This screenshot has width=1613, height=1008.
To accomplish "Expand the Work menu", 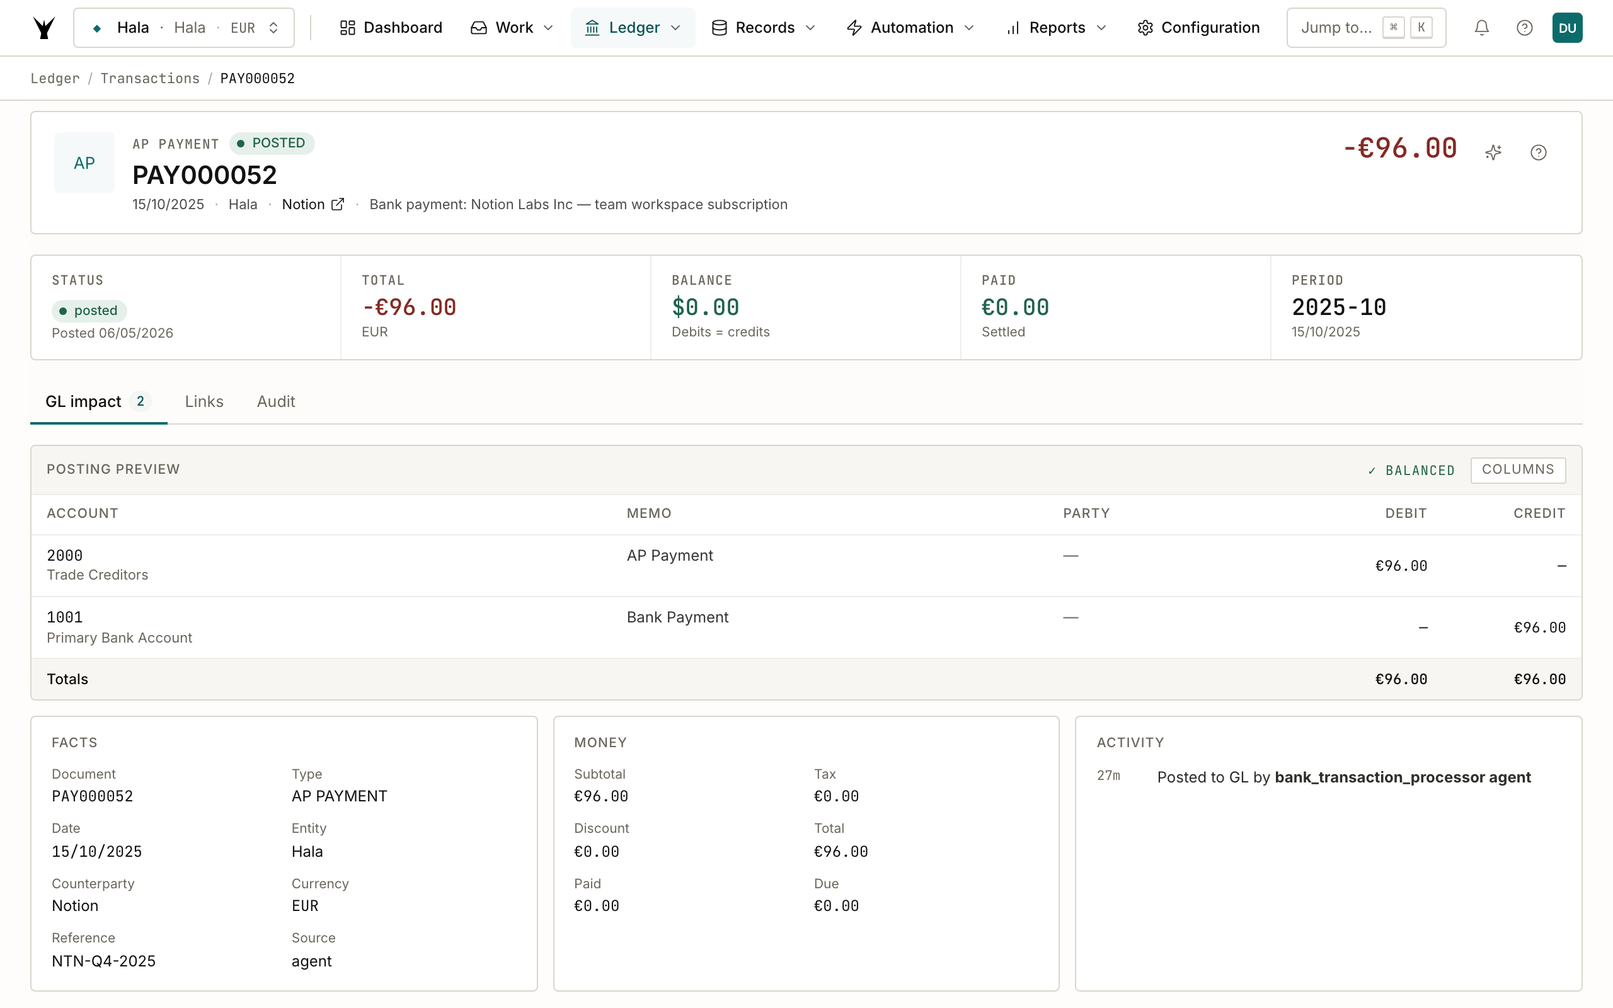I will click(x=512, y=28).
